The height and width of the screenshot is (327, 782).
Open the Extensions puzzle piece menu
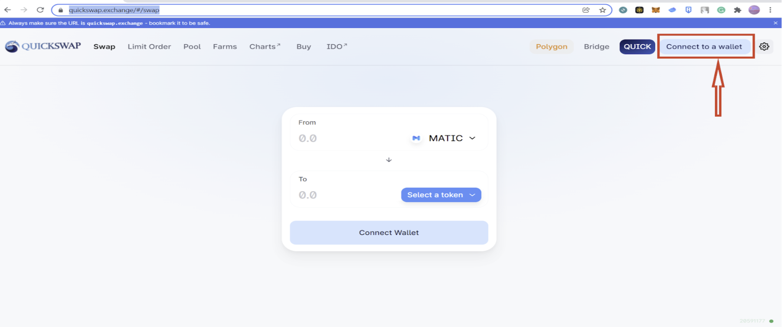click(x=738, y=10)
